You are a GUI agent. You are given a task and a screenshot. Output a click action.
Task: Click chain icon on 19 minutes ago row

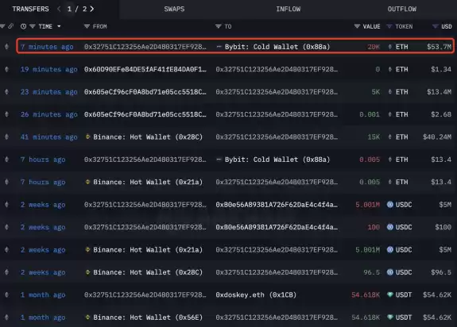point(6,69)
